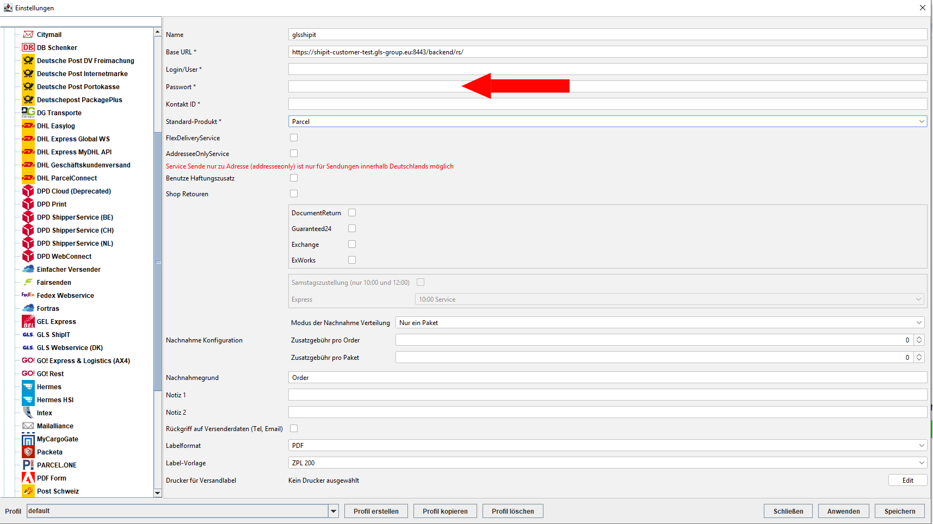The width and height of the screenshot is (933, 524).
Task: Click the Intex icon
Action: (28, 413)
